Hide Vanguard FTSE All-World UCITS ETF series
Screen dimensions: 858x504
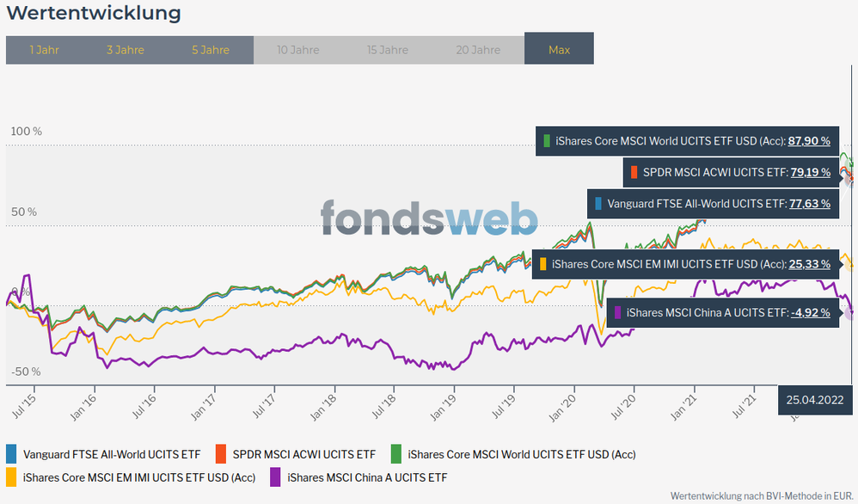tap(112, 454)
